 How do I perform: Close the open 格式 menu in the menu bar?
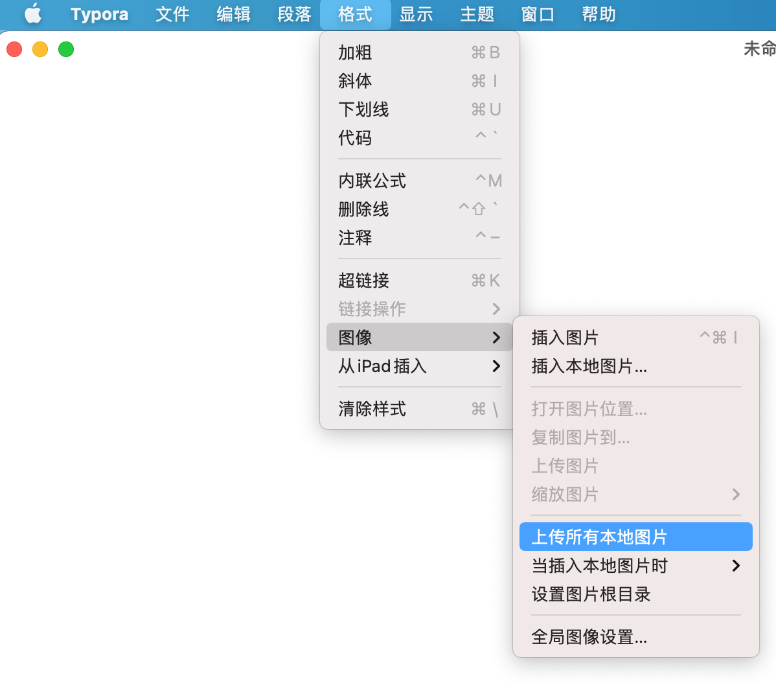tap(356, 14)
